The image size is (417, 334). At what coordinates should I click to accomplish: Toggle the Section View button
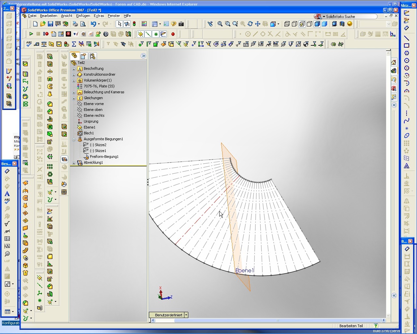pyautogui.click(x=342, y=24)
